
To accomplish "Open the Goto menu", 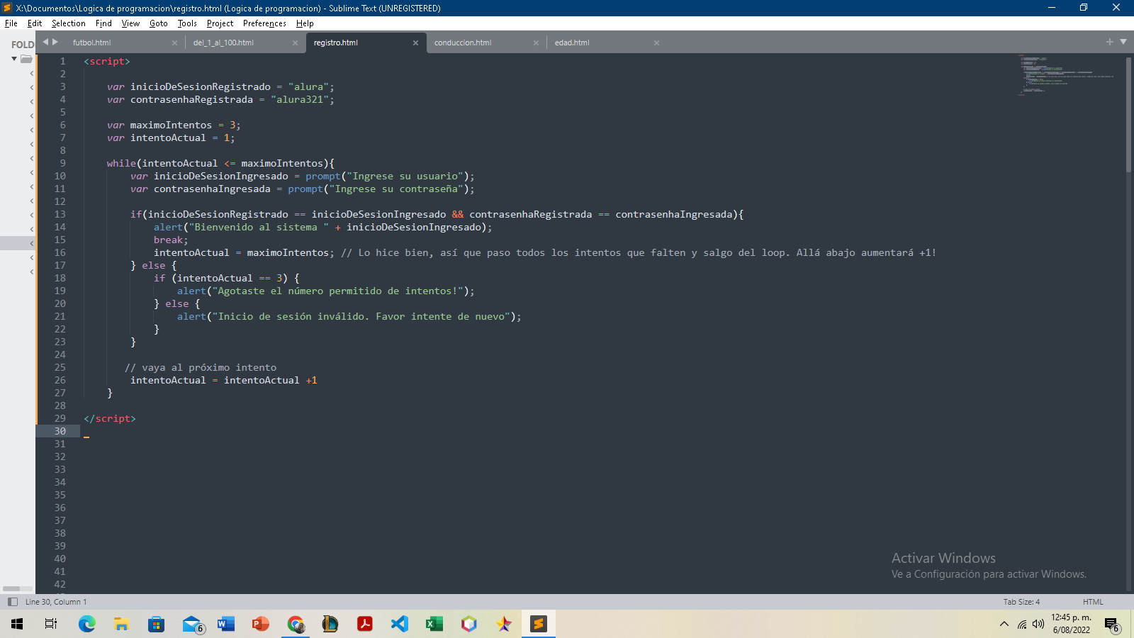I will 158,23.
